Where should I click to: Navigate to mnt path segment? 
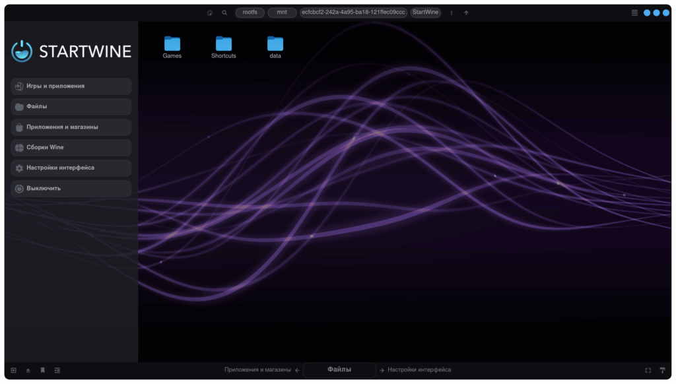pyautogui.click(x=282, y=13)
